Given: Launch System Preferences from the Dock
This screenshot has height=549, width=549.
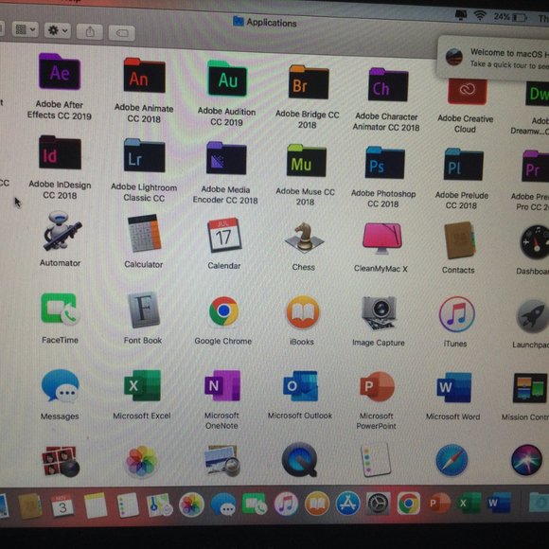Looking at the screenshot, I should (378, 504).
